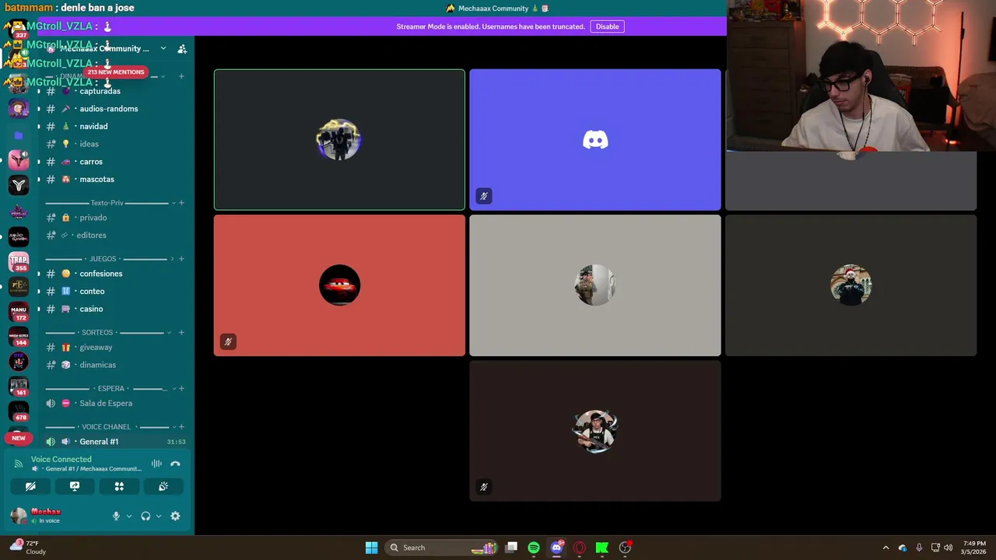Screen dimensions: 996x560
Task: Jump to NEW unread servers
Action: coord(19,438)
